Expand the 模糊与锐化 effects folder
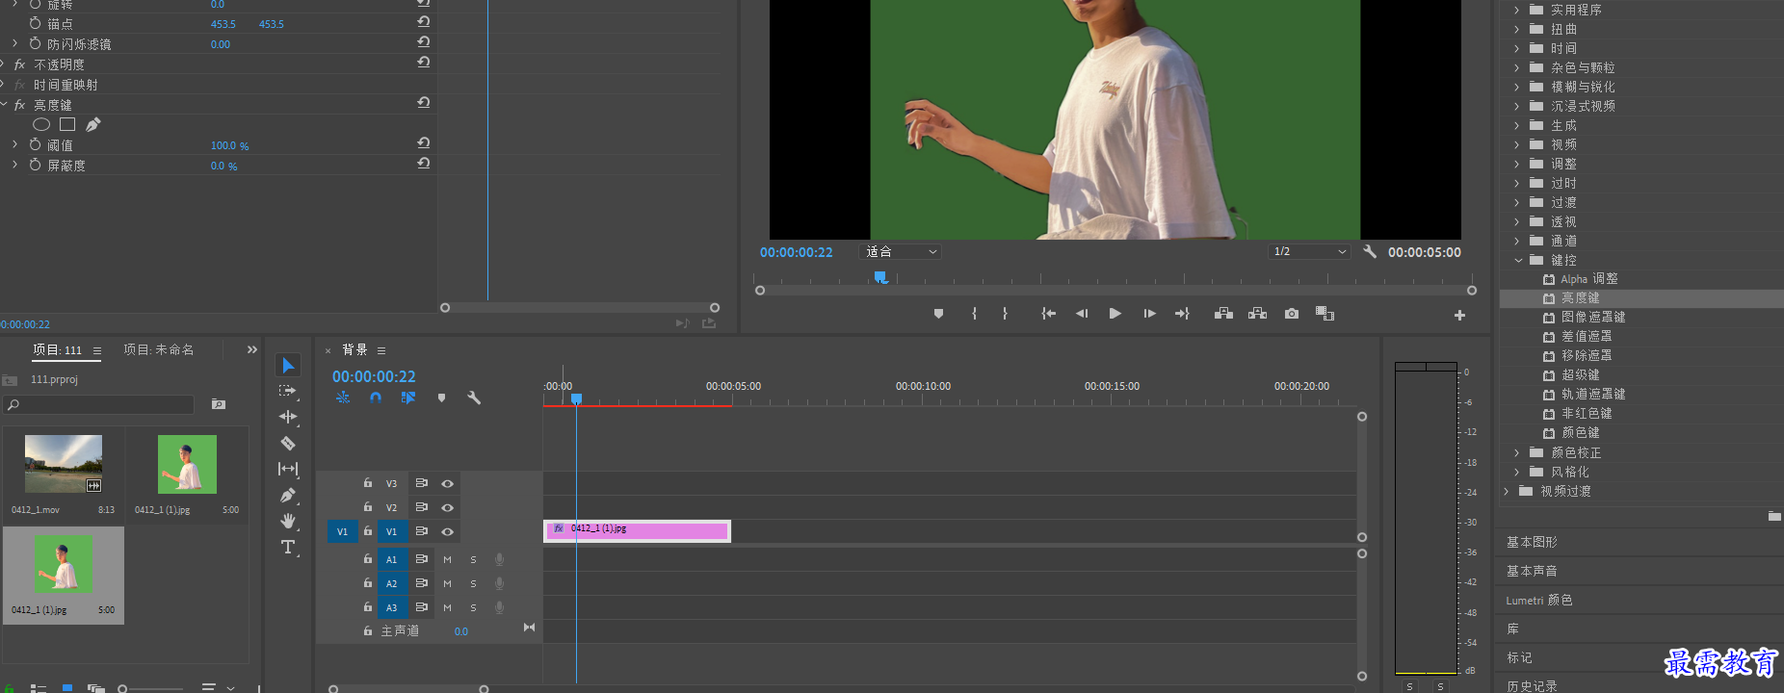Viewport: 1784px width, 693px height. coord(1516,87)
